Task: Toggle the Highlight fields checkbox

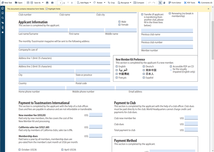Action: (47, 9)
